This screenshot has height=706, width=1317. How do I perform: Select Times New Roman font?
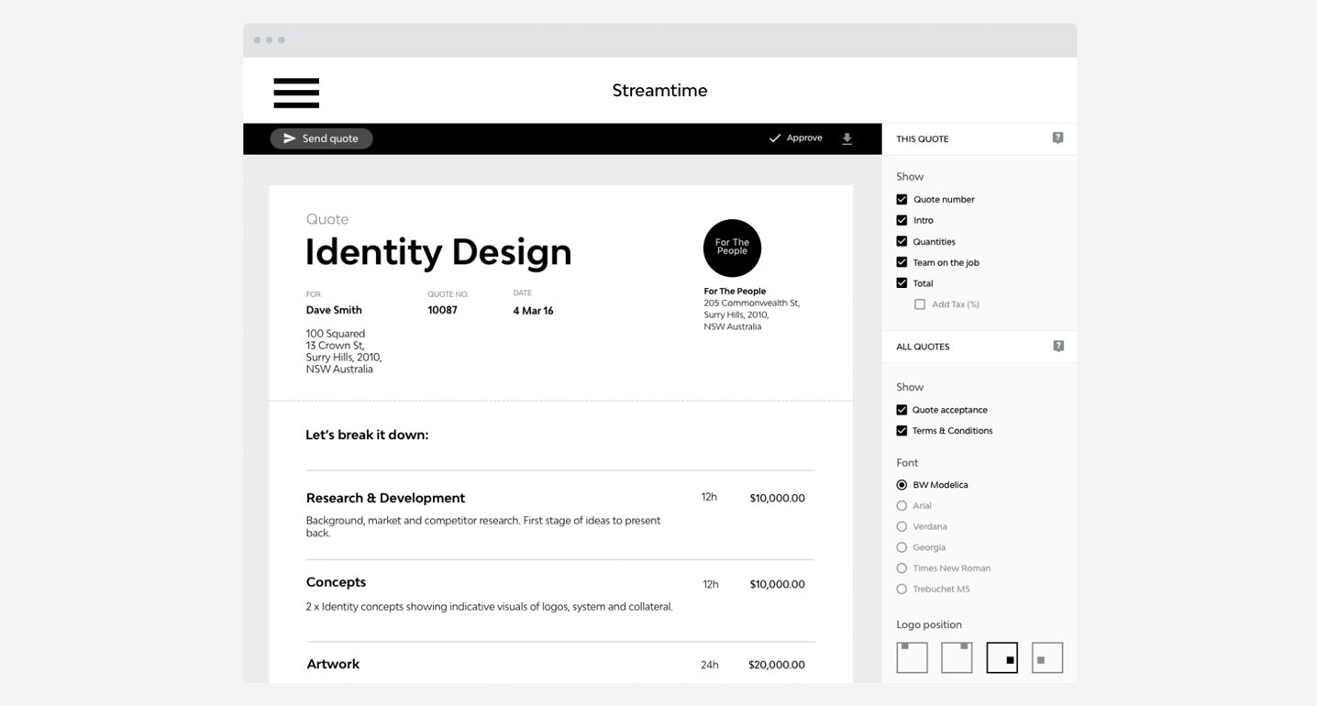pyautogui.click(x=902, y=568)
